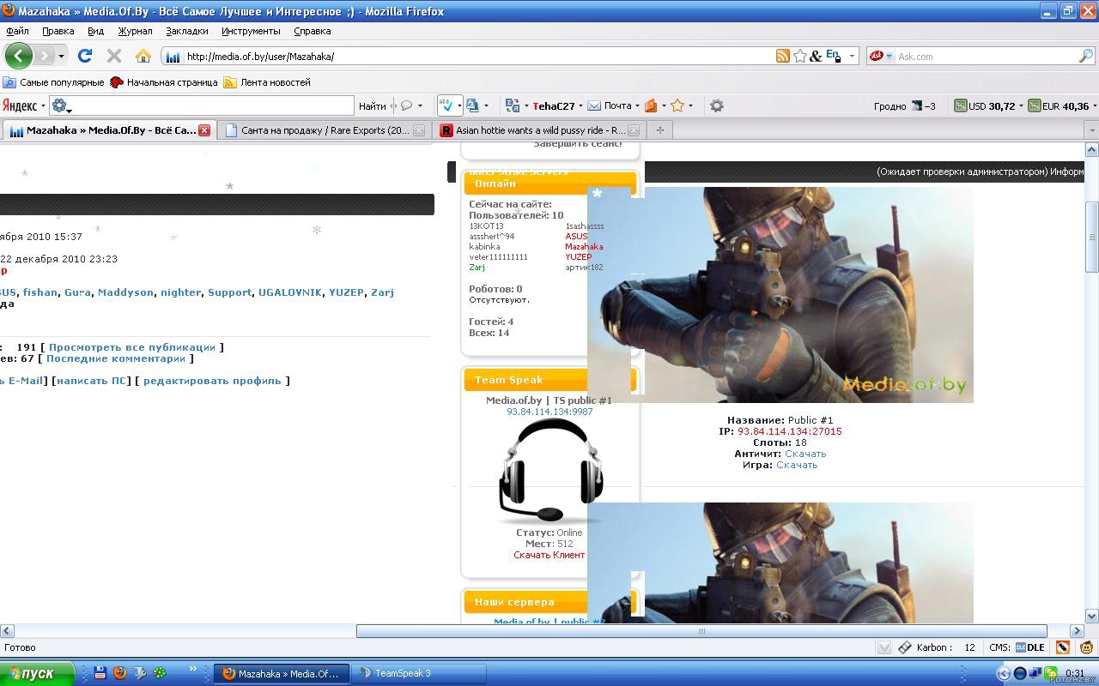
Task: Click the Античит Скачать link
Action: [x=805, y=454]
